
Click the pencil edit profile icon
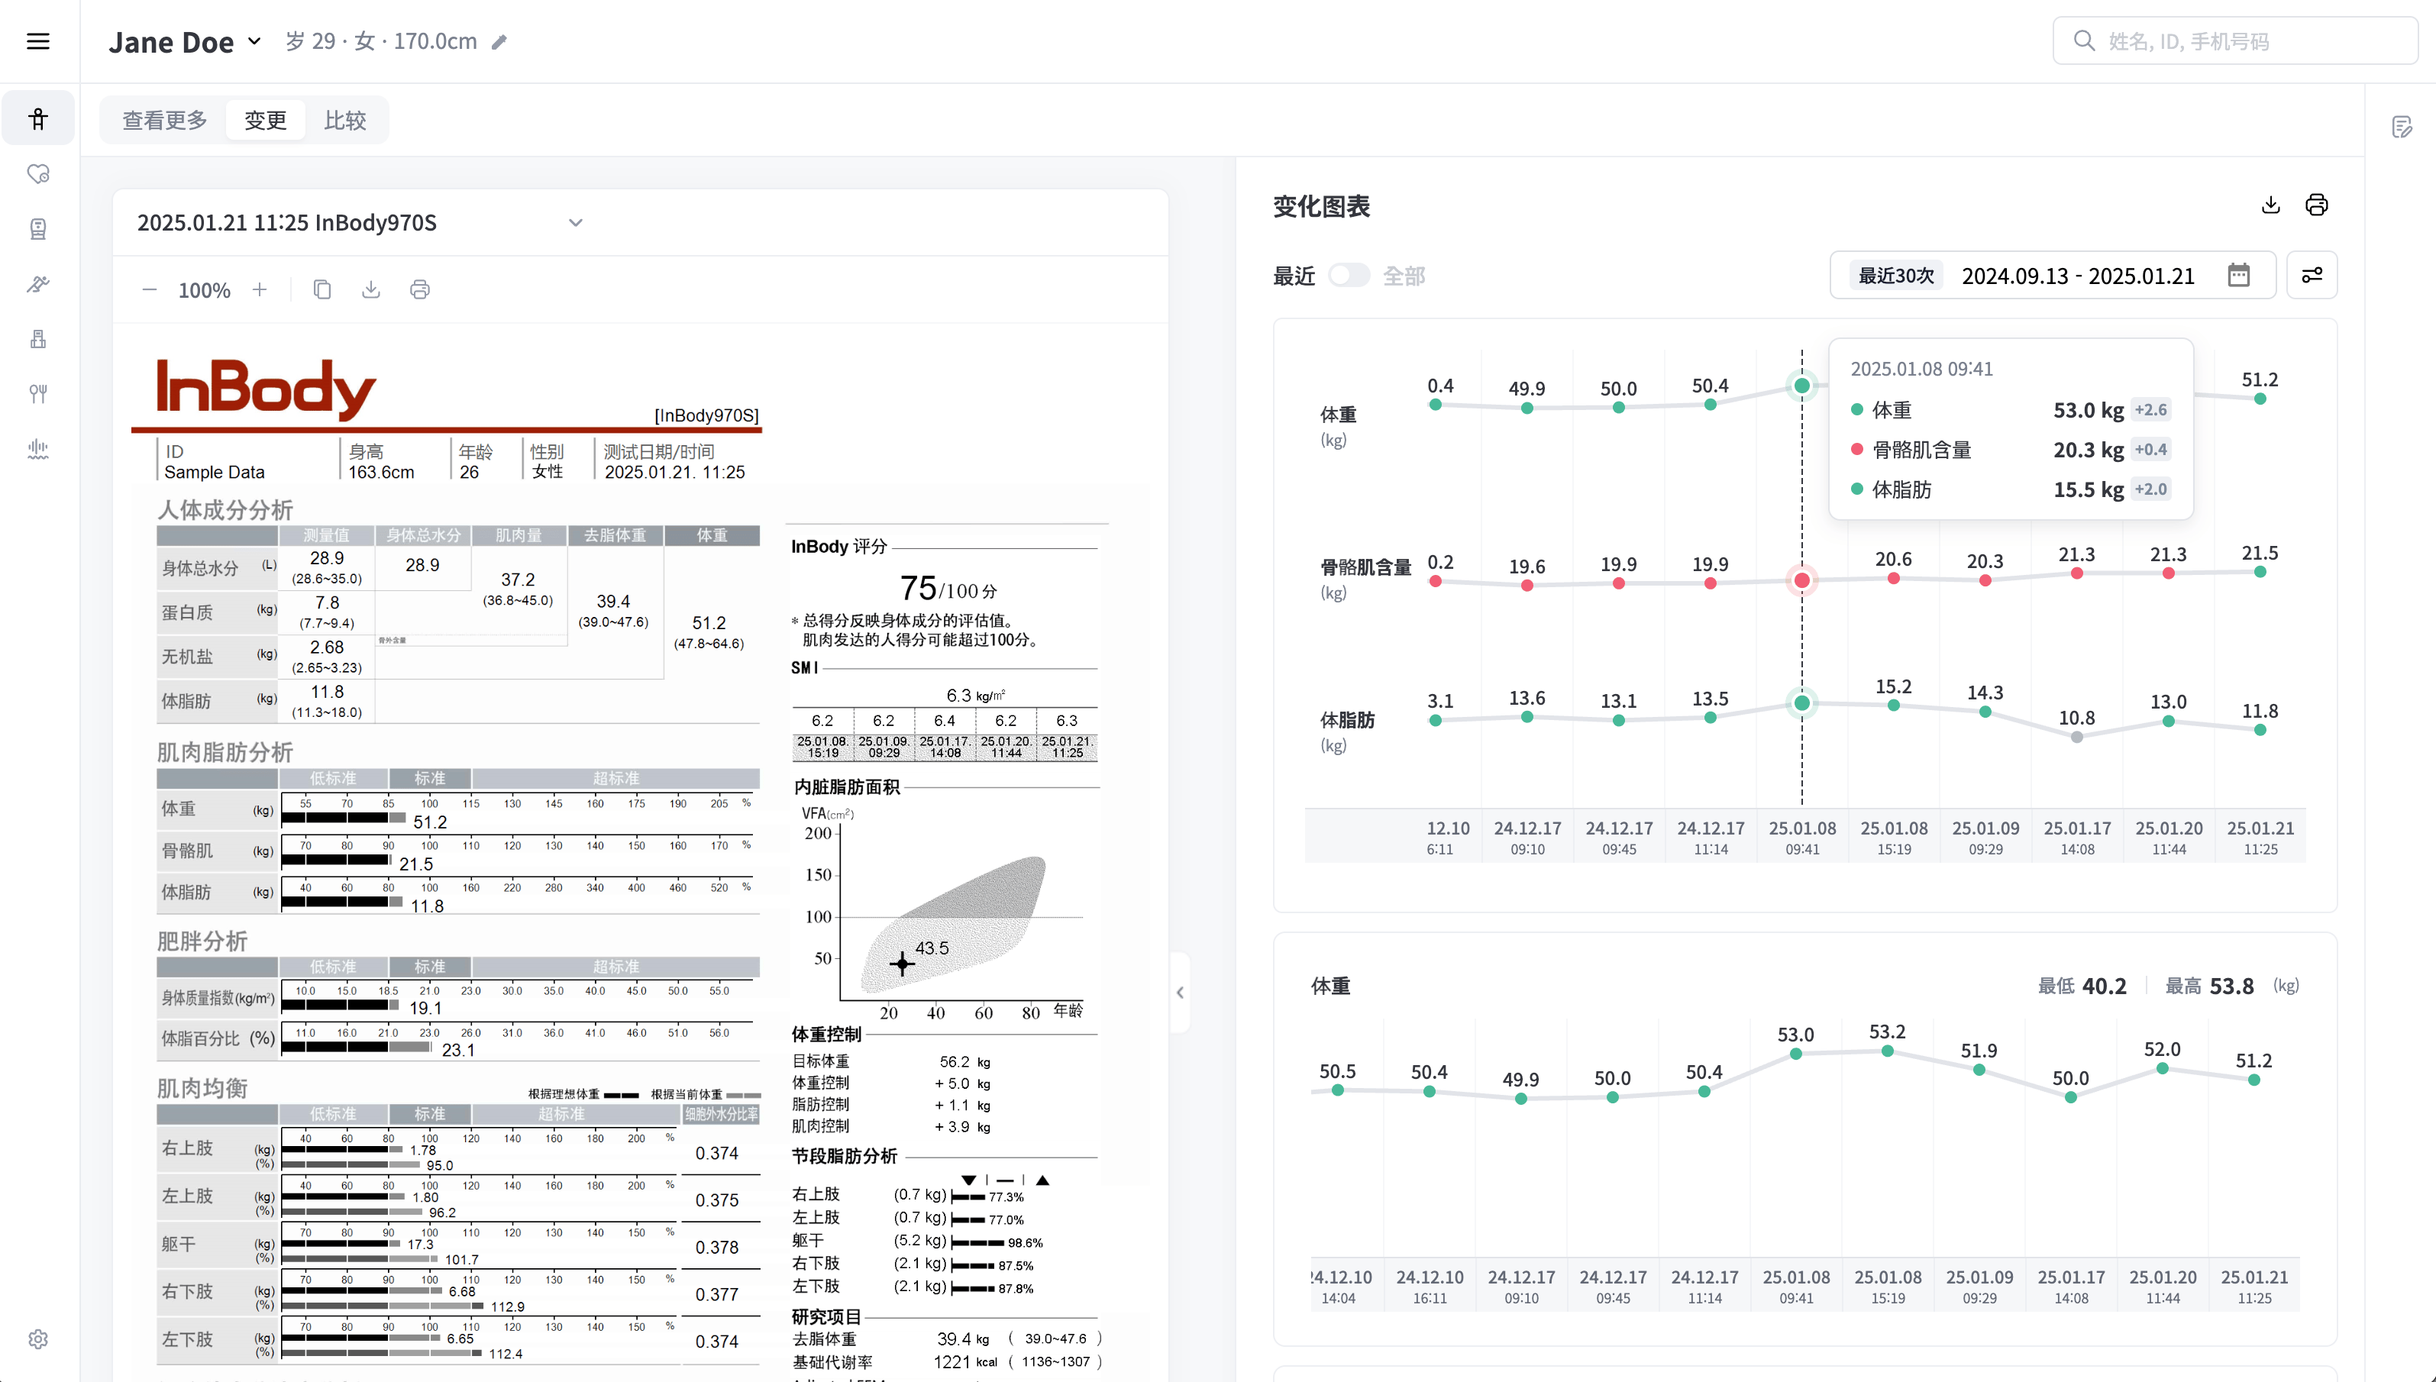pos(499,42)
